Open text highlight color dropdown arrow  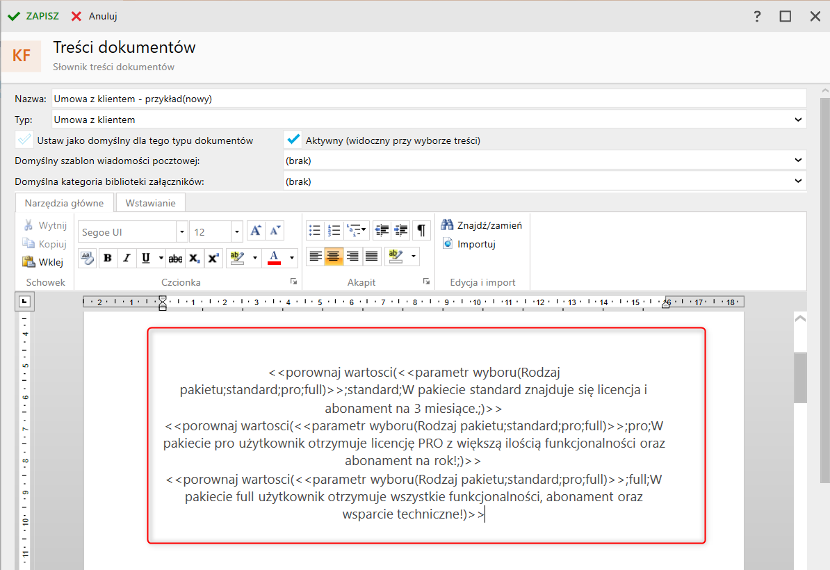[254, 258]
